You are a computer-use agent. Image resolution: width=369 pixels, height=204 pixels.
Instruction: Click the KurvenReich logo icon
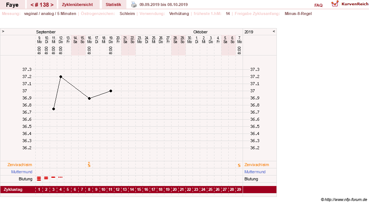pos(335,4)
